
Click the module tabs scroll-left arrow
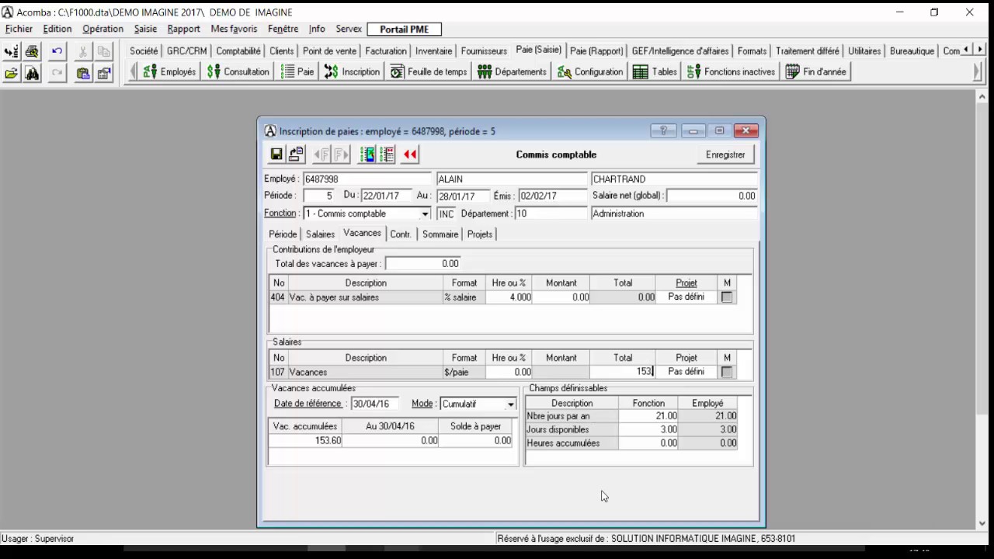pyautogui.click(x=966, y=50)
